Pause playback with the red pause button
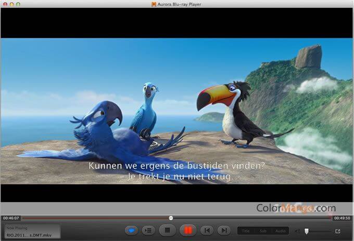 tap(187, 230)
